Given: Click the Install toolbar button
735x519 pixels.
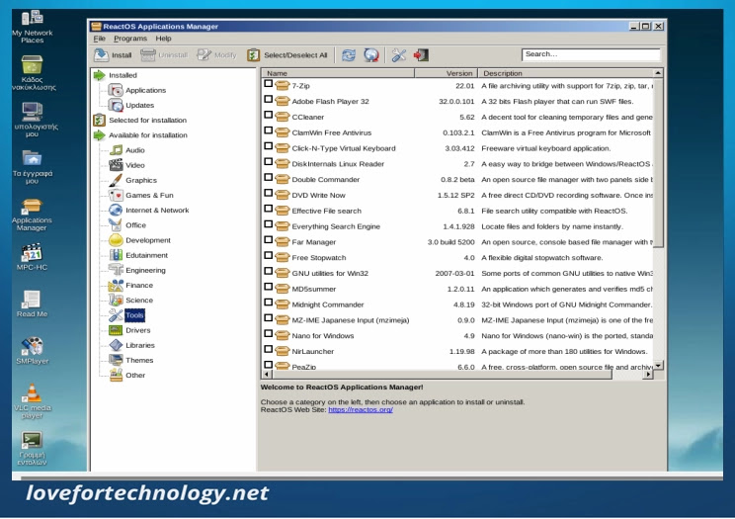Looking at the screenshot, I should coord(113,55).
